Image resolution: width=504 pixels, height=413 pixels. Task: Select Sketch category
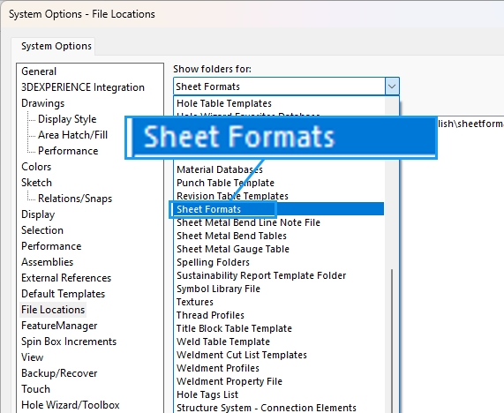37,183
